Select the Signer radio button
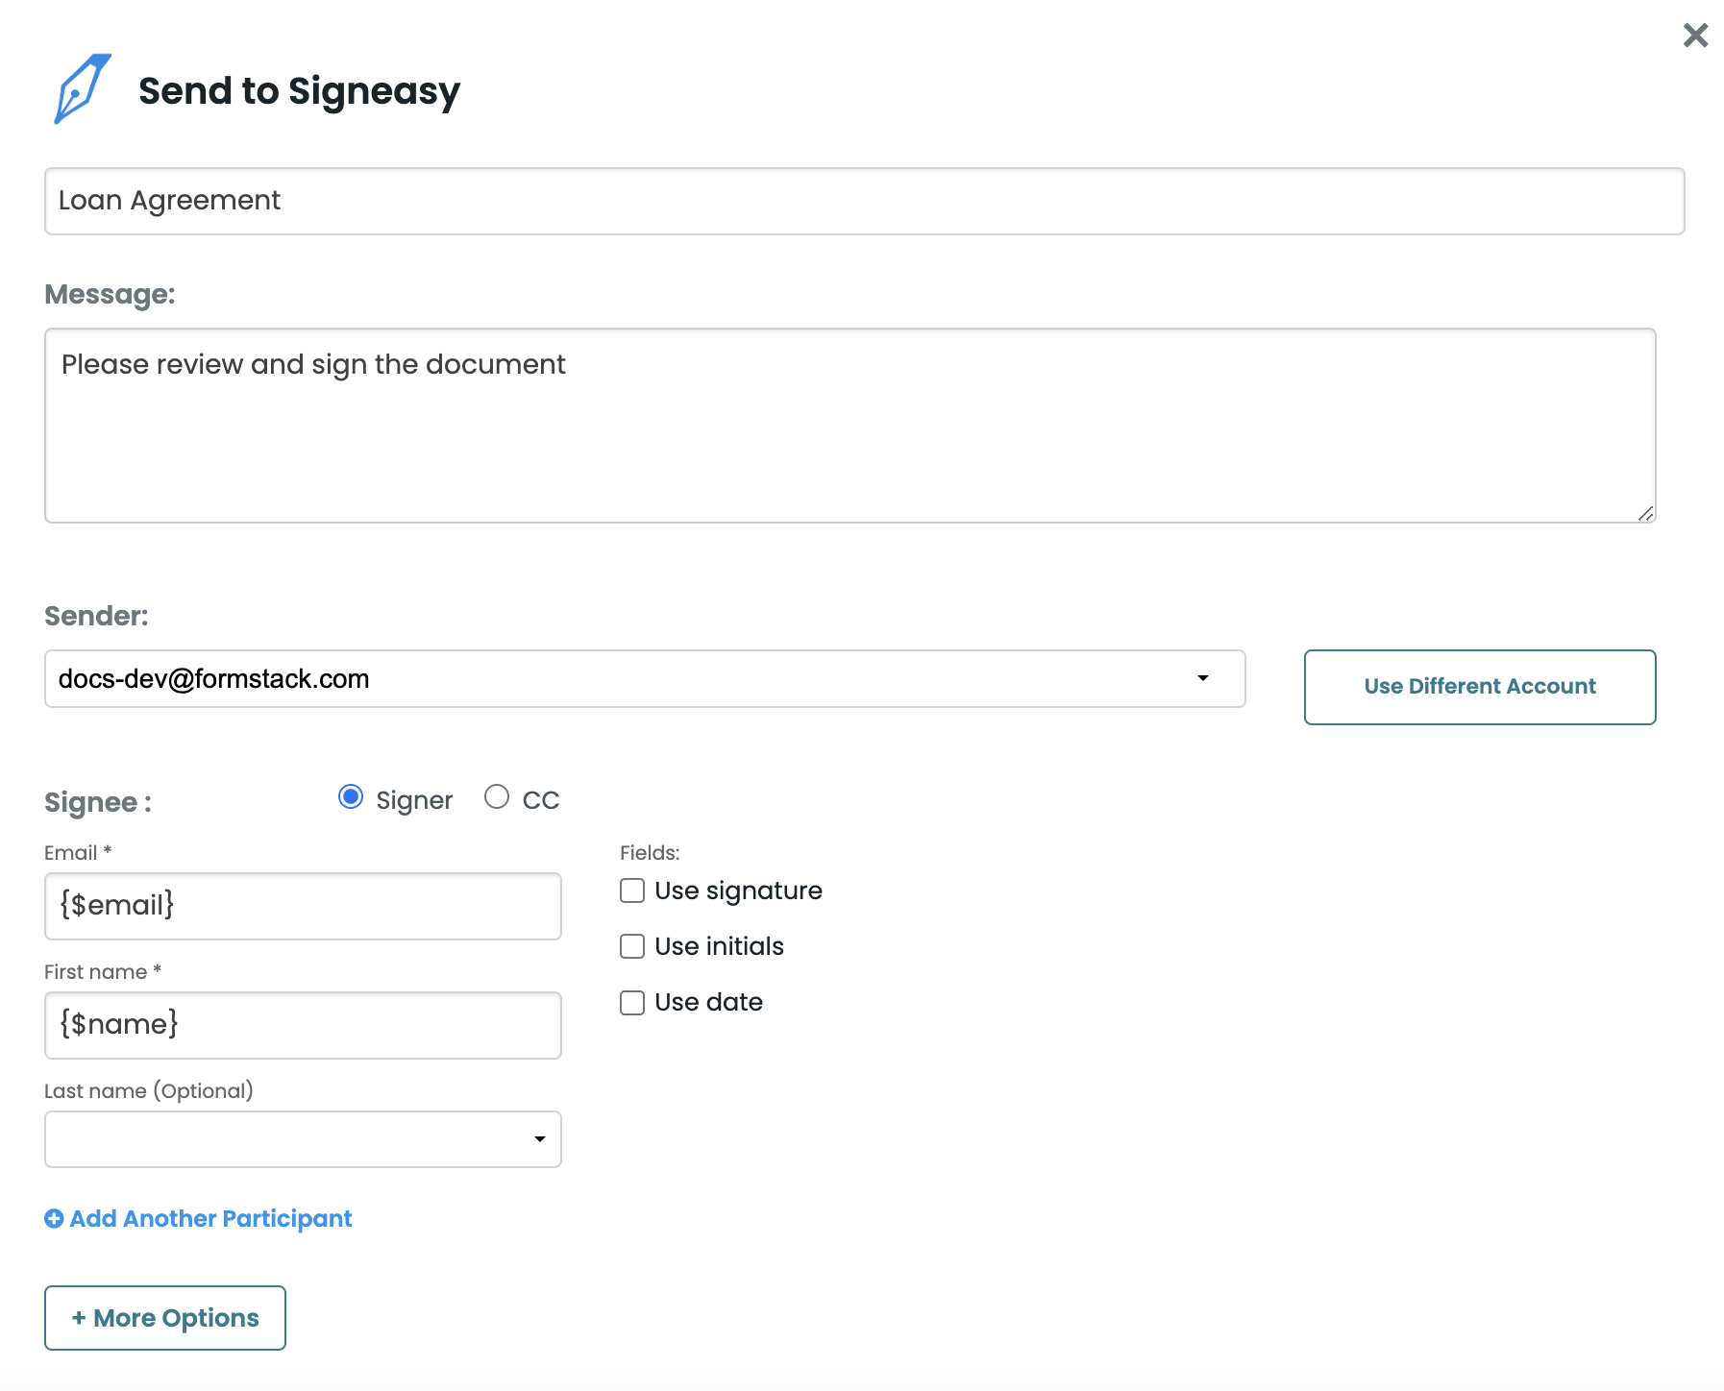The width and height of the screenshot is (1724, 1391). click(x=351, y=797)
